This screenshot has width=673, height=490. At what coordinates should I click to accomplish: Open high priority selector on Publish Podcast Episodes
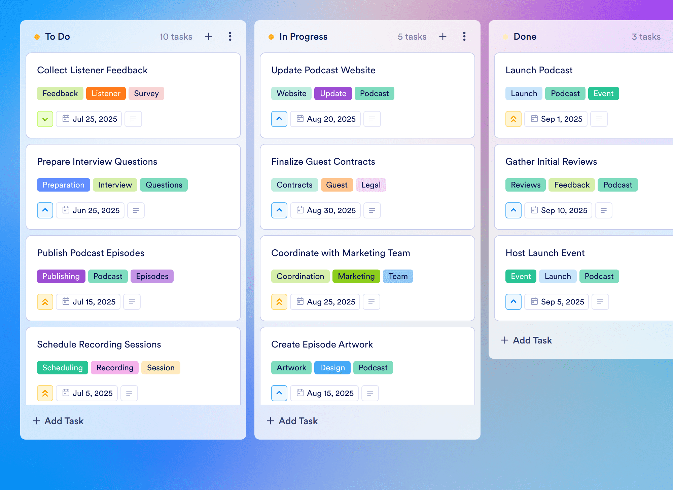(45, 302)
